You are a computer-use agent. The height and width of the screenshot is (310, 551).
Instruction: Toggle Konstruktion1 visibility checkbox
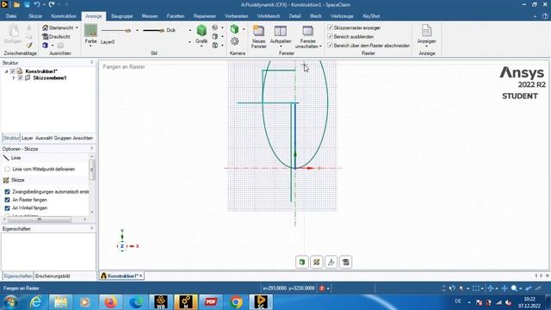pyautogui.click(x=13, y=71)
